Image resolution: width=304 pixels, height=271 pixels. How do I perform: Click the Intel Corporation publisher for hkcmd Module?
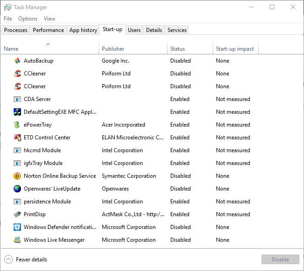[x=122, y=150]
